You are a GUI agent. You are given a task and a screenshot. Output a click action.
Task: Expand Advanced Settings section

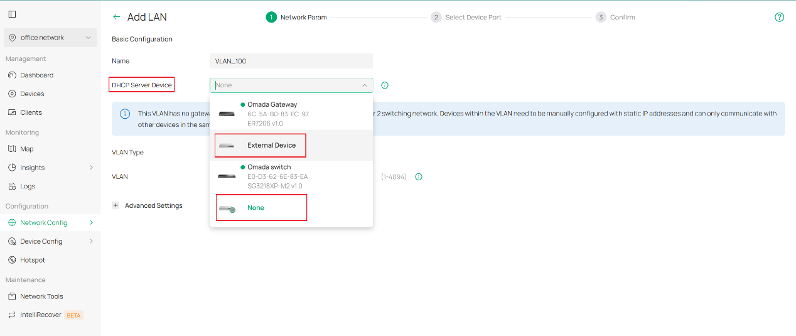148,205
